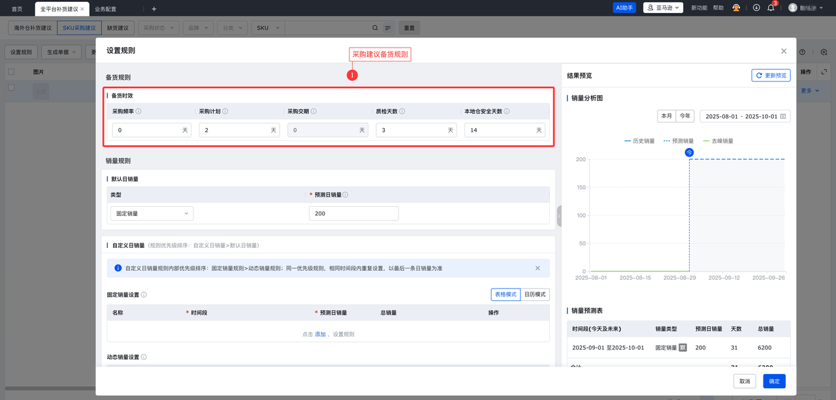Switch to the 业务配置 tab
Viewport: 836px width, 400px height.
pos(106,9)
